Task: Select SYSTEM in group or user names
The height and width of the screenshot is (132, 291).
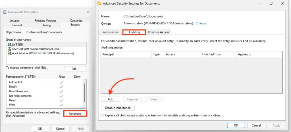Action: click(18, 45)
